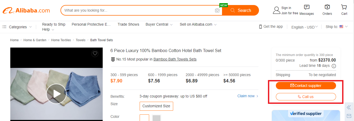Click the camera image search icon
Screen dimensions: 354x121
(217, 11)
